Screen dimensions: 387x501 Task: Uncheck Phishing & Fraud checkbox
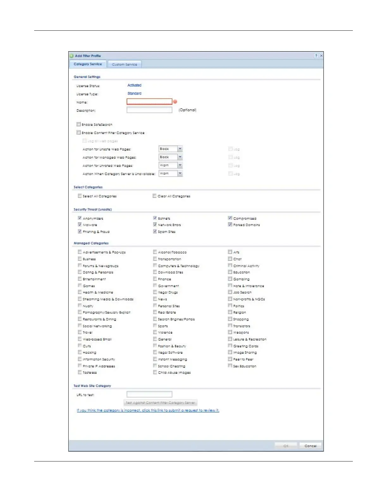point(80,231)
